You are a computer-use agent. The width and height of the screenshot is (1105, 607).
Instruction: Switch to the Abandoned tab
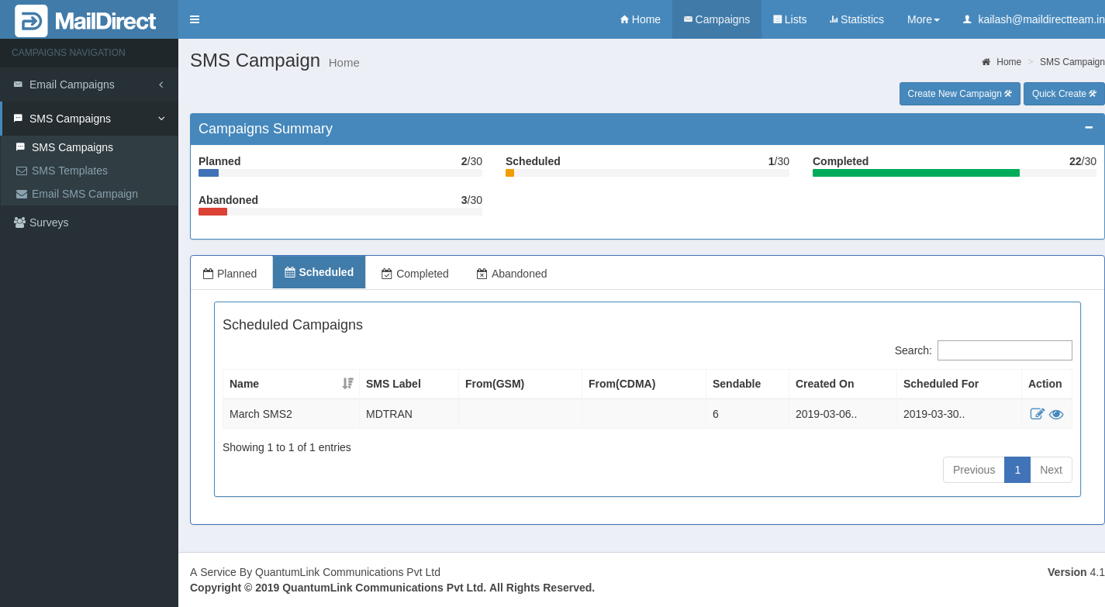click(x=512, y=274)
